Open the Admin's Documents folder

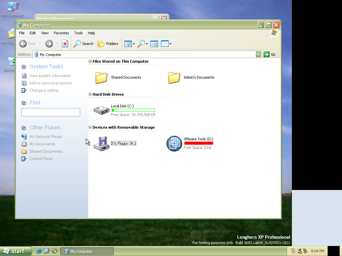tap(174, 77)
